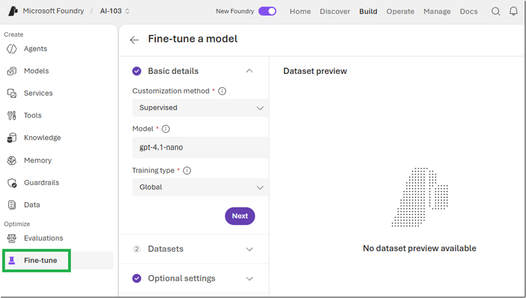The height and width of the screenshot is (298, 526).
Task: Click the Create section label
Action: pyautogui.click(x=14, y=35)
